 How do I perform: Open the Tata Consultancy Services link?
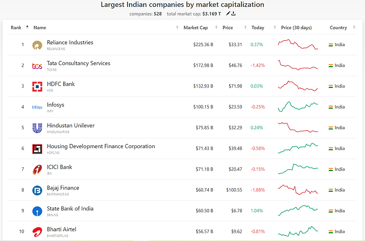pos(78,63)
